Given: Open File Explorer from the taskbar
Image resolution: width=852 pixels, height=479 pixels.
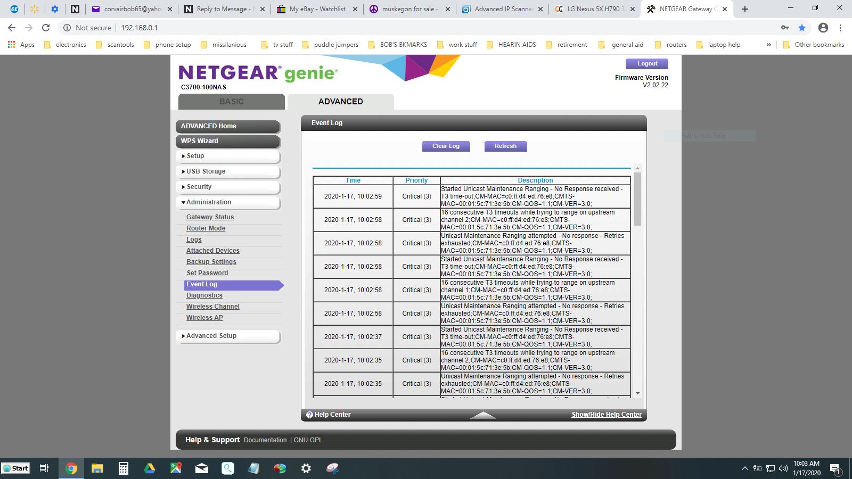Looking at the screenshot, I should tap(97, 468).
